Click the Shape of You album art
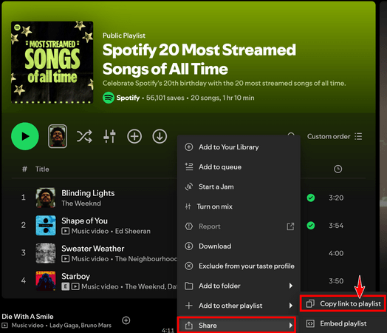 [x=46, y=225]
